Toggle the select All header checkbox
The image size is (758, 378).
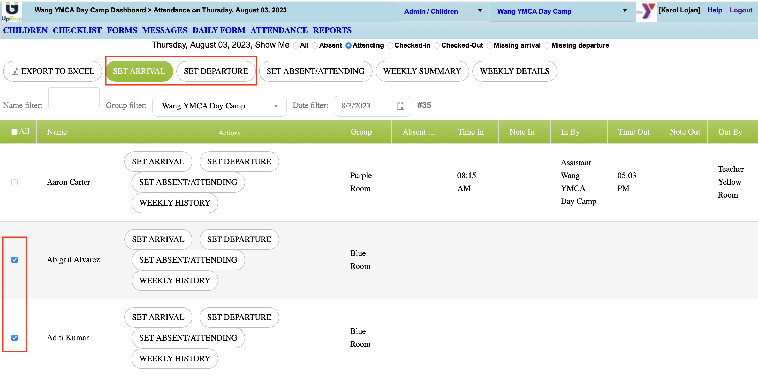point(14,132)
